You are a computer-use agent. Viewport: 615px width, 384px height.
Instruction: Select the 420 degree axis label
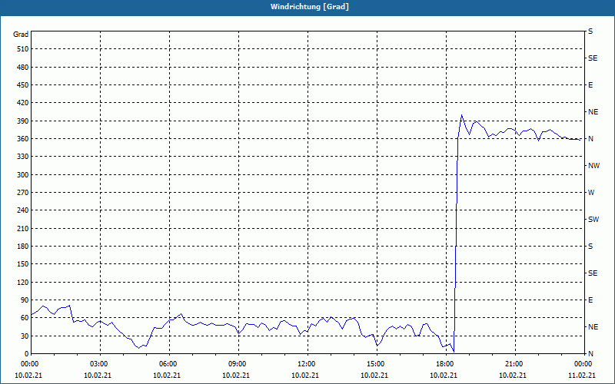coord(22,103)
